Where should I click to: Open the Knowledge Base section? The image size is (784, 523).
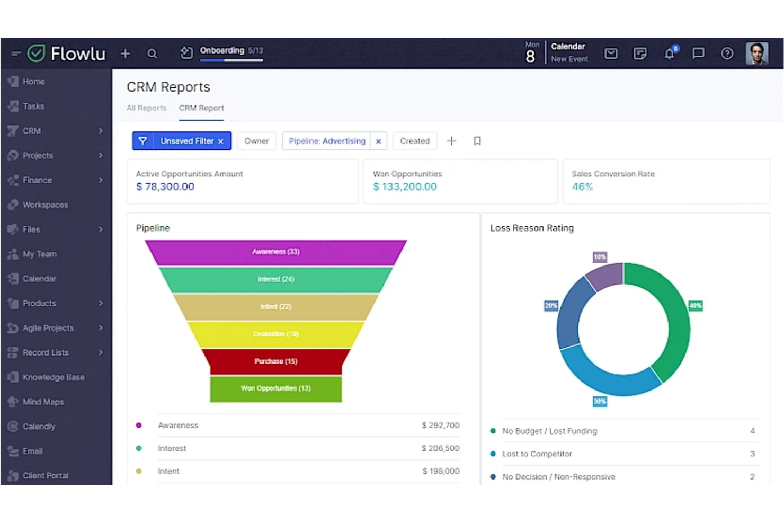tap(53, 377)
